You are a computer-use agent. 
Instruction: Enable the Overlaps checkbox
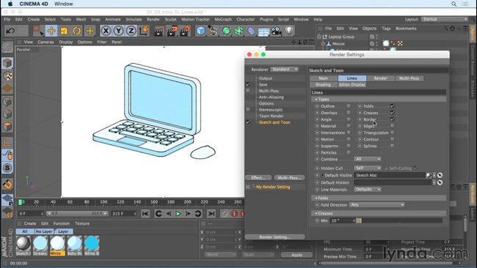pyautogui.click(x=349, y=113)
